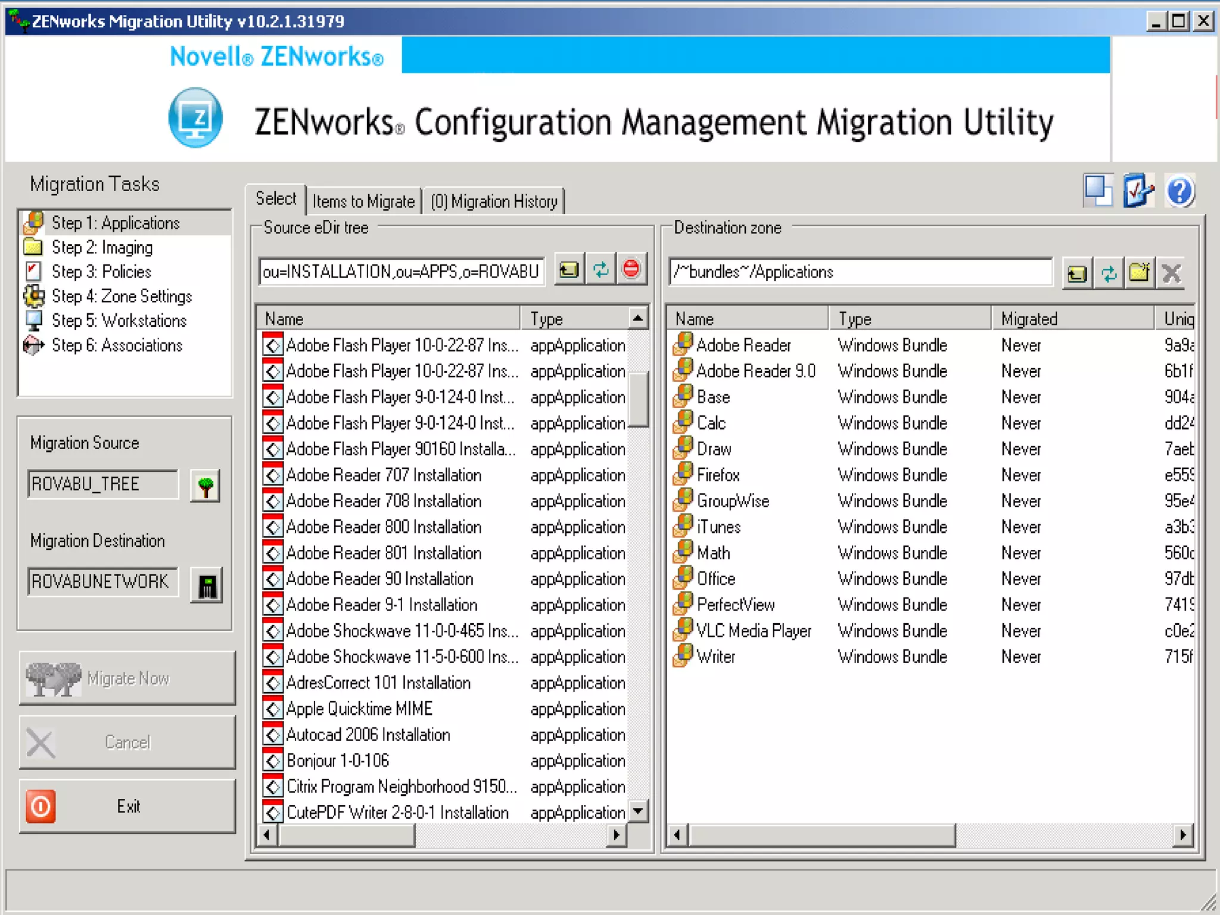Click the source eDir tree path field
Image resolution: width=1220 pixels, height=915 pixels.
[x=402, y=272]
